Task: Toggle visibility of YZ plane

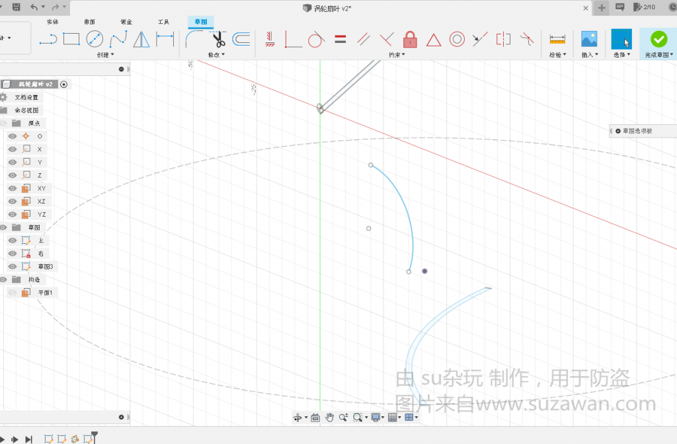Action: point(13,215)
